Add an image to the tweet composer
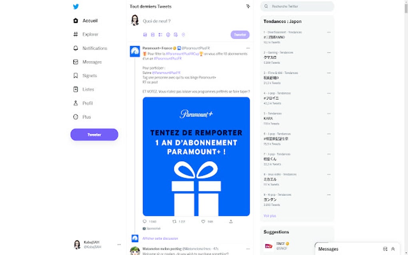The image size is (408, 255). click(x=145, y=34)
